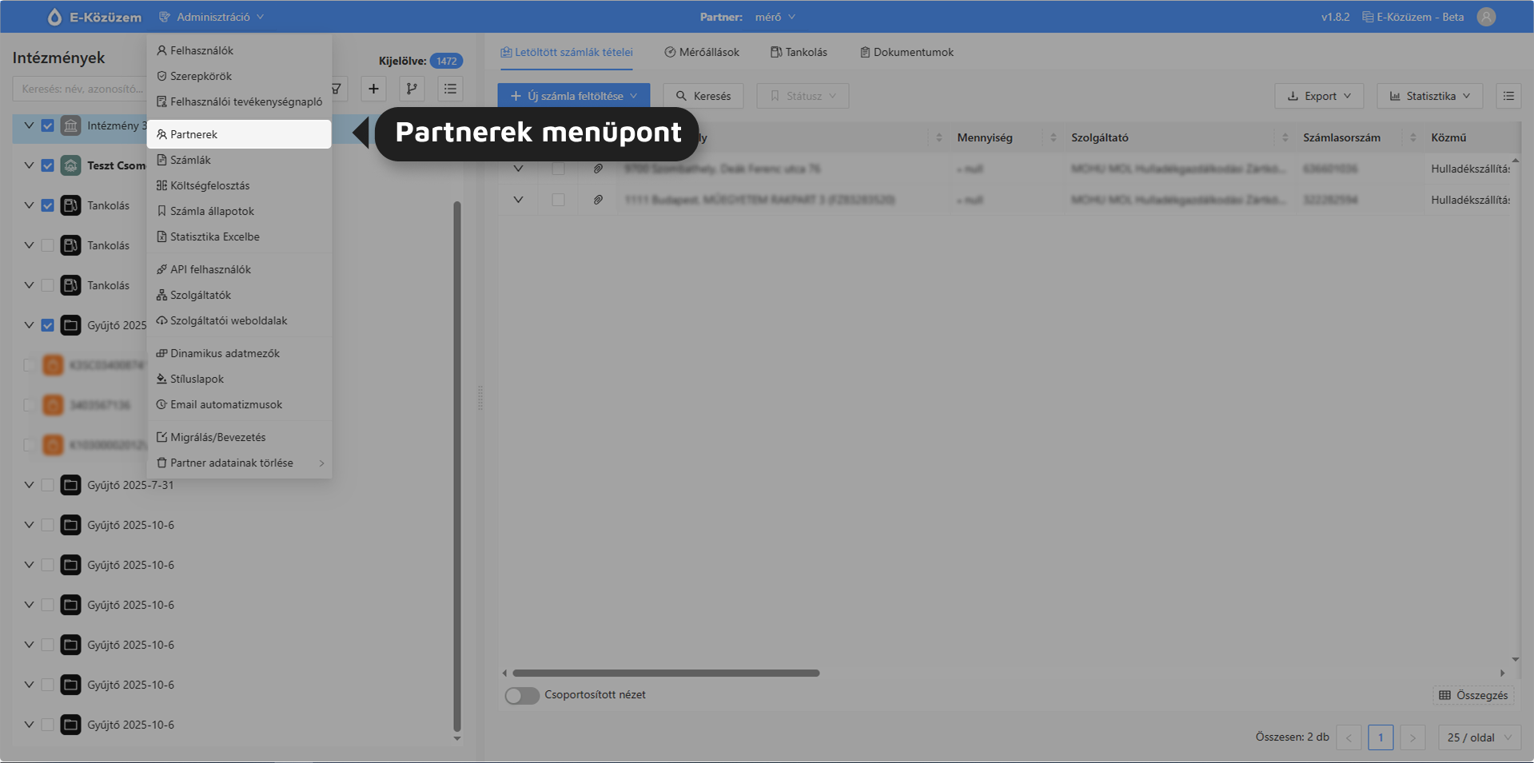
Task: Open the 25 / oldal page size selector
Action: (x=1479, y=737)
